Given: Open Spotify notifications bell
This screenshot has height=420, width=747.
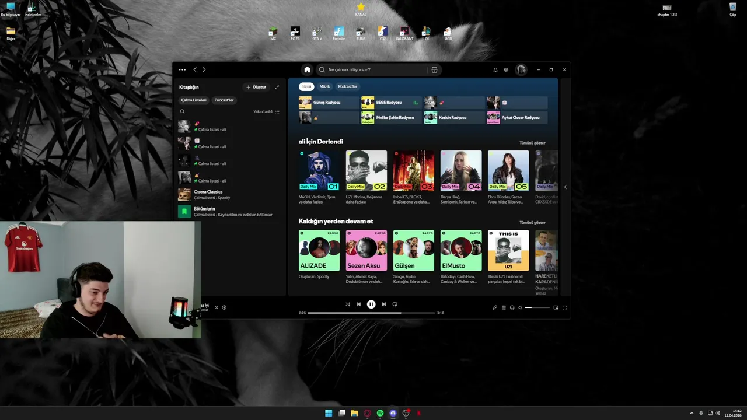Looking at the screenshot, I should (495, 69).
